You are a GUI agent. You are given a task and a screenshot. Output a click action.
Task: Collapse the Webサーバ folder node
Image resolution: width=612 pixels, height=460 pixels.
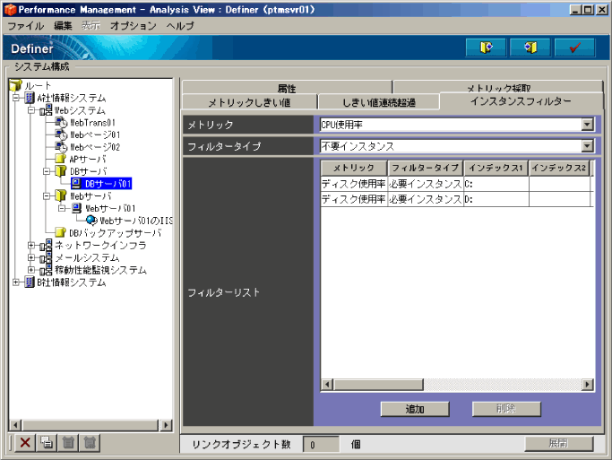(47, 196)
